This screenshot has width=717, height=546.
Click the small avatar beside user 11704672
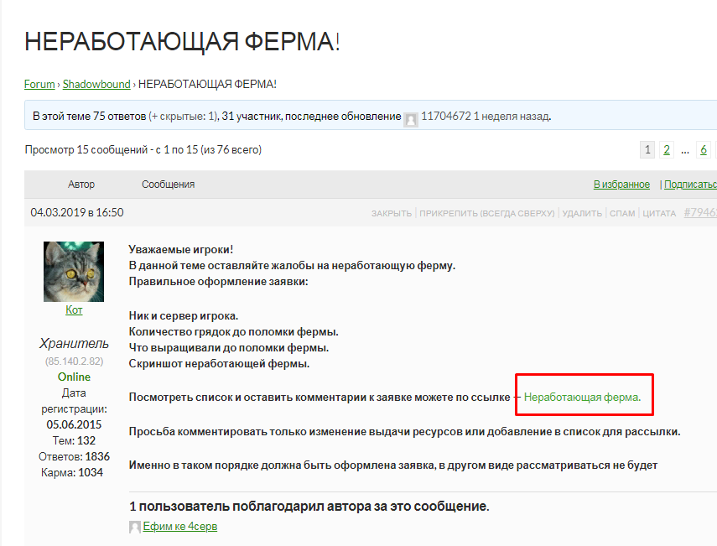[x=411, y=117]
